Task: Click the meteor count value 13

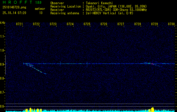Action: (41, 13)
